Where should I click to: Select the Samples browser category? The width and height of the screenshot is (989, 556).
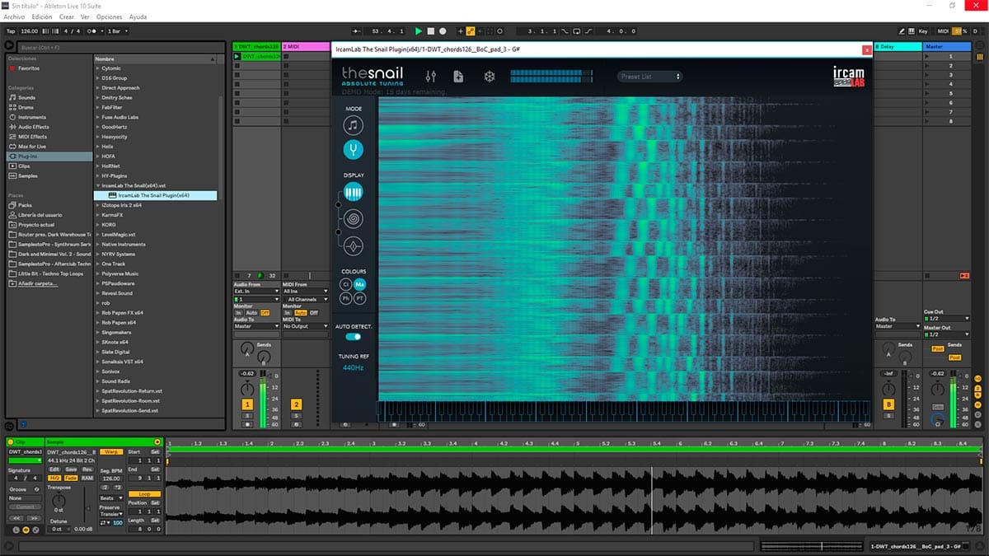pyautogui.click(x=27, y=175)
